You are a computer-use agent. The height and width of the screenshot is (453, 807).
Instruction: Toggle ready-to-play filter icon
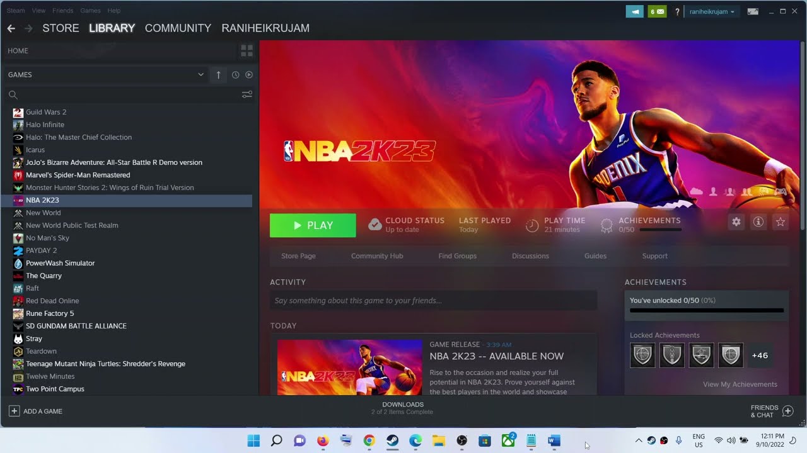pyautogui.click(x=249, y=75)
